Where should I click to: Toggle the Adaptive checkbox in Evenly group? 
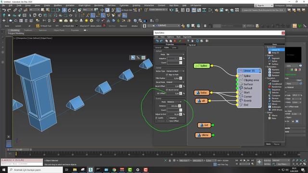tap(168, 118)
